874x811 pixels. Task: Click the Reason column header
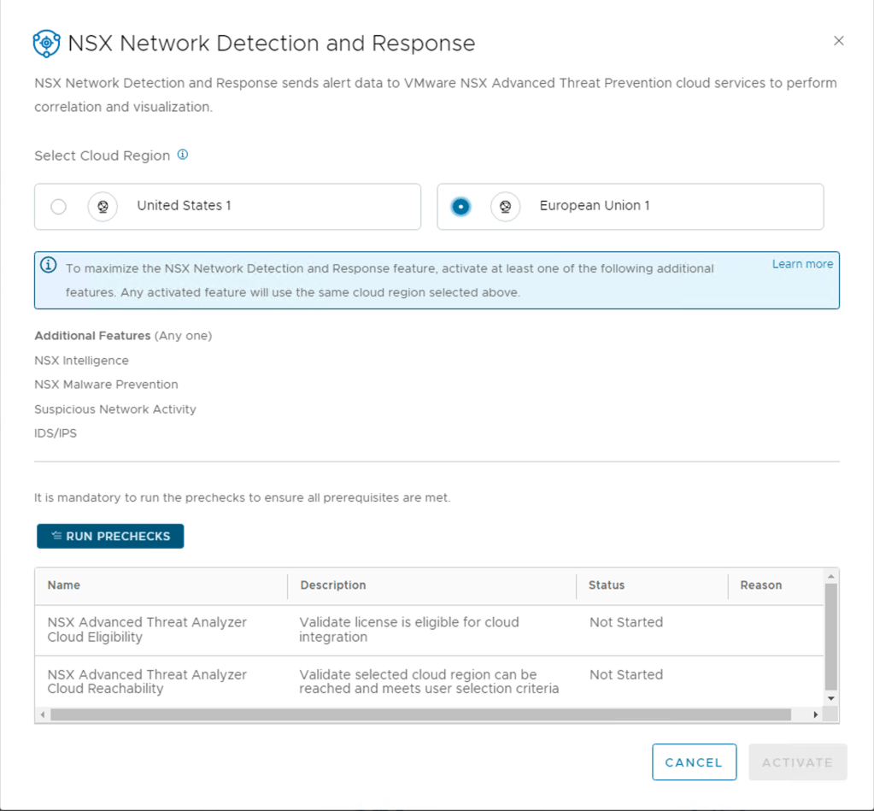point(760,585)
